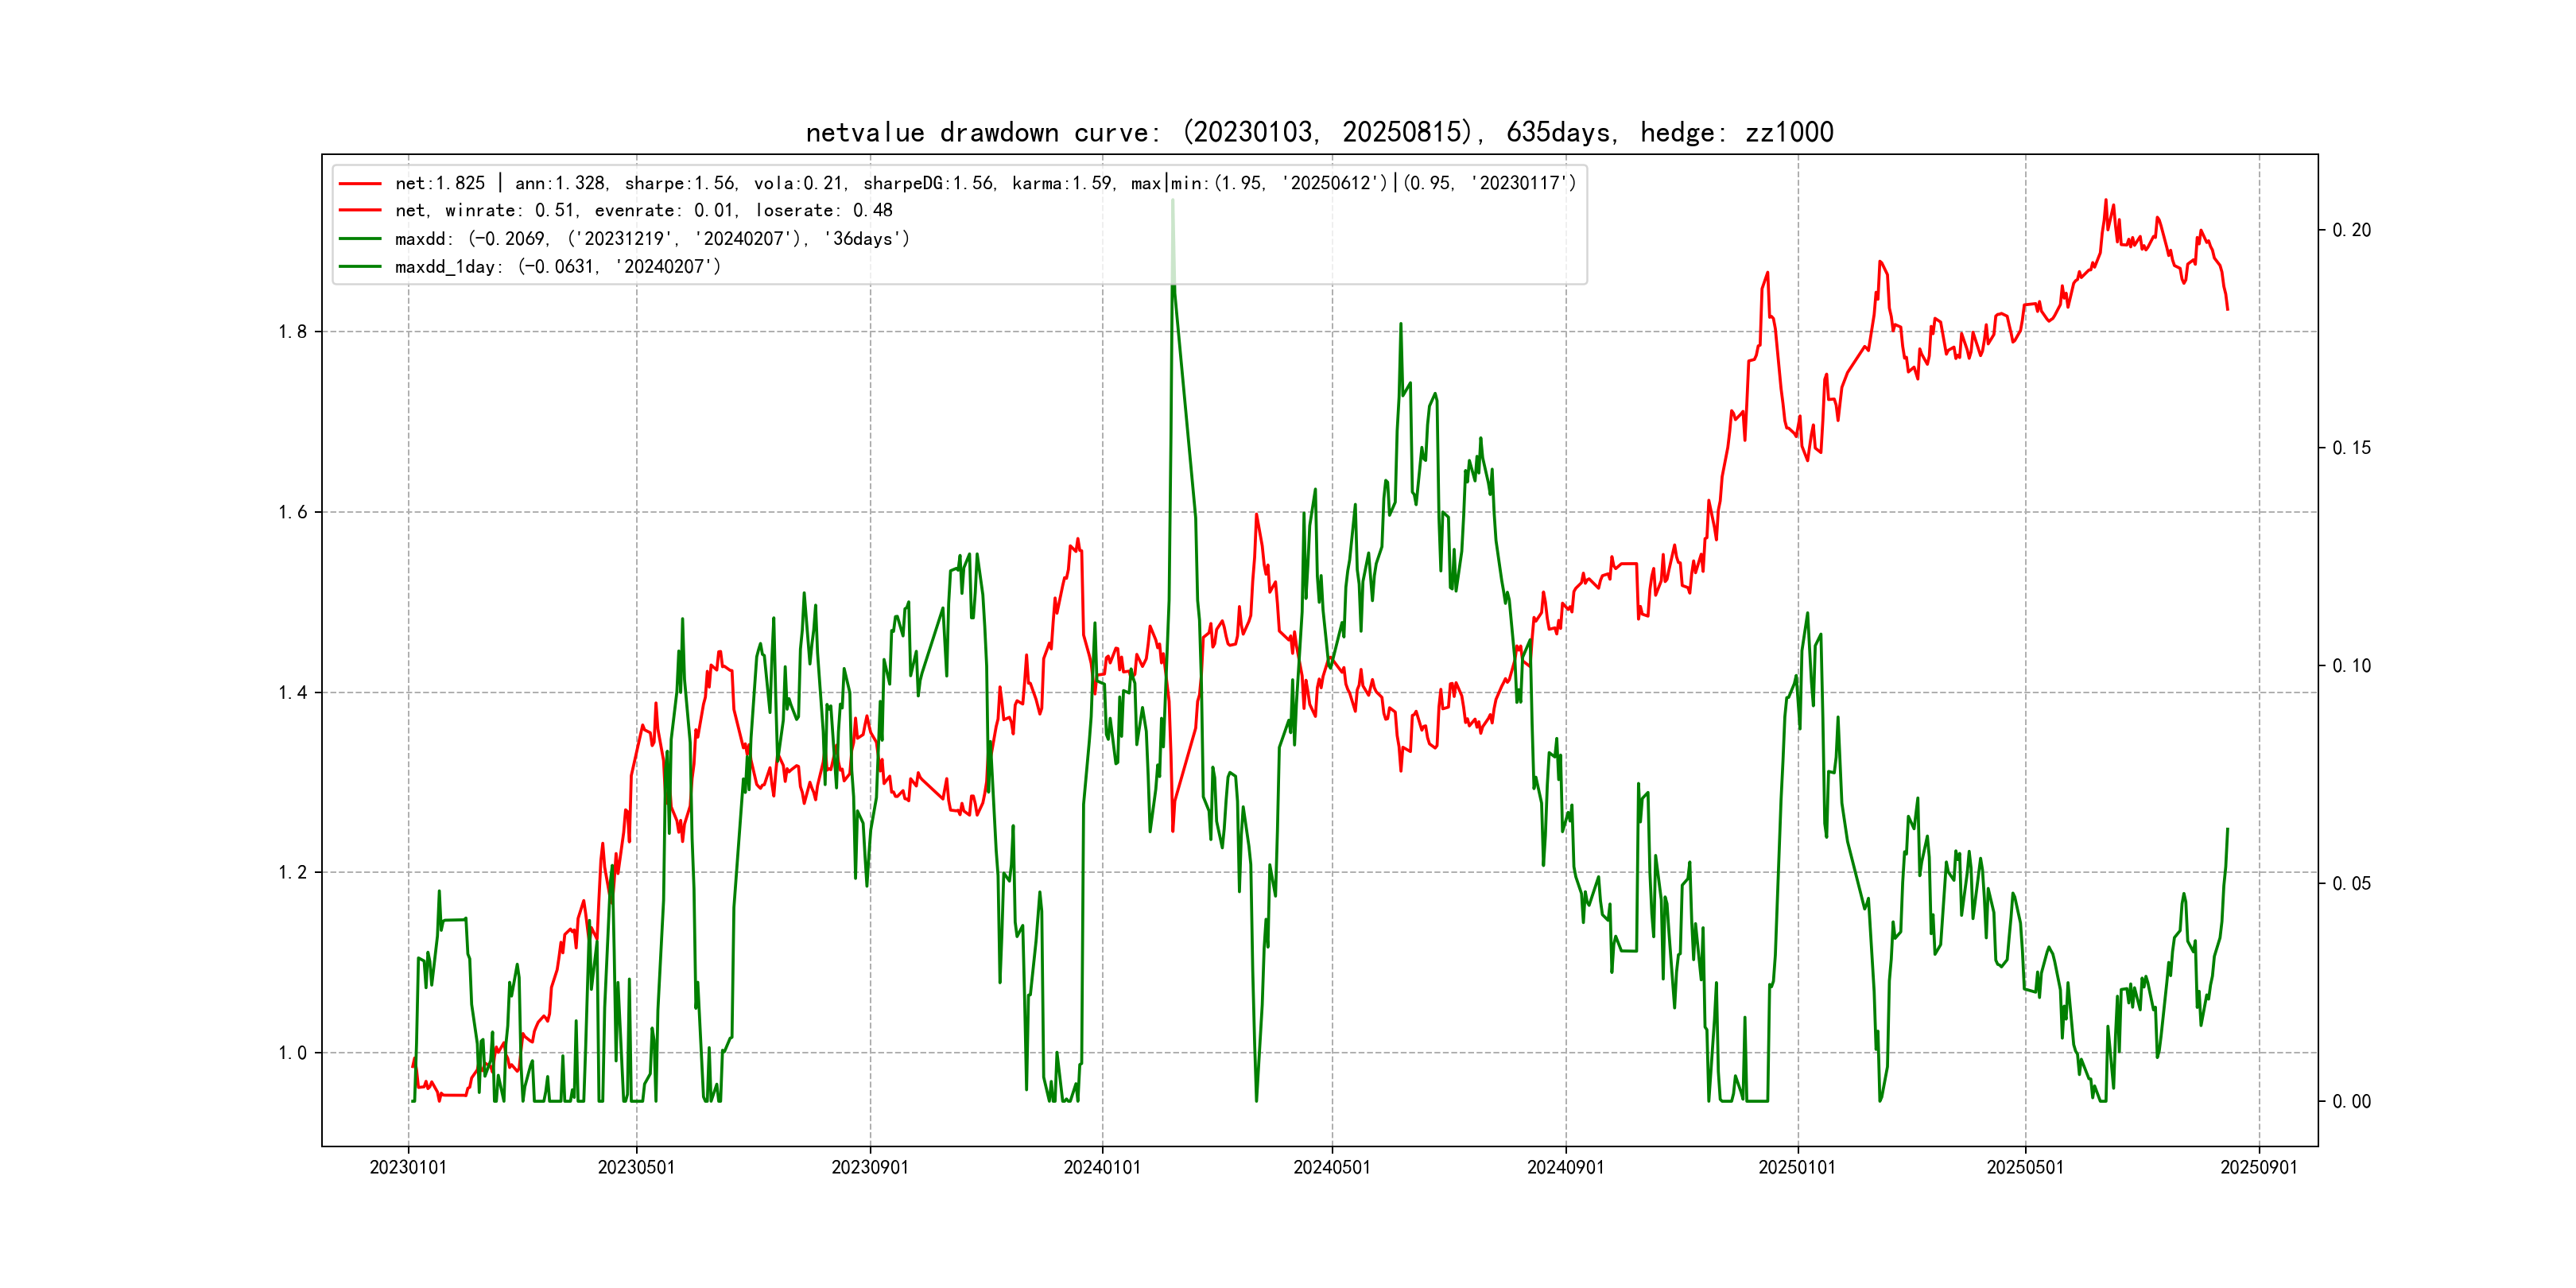This screenshot has width=2576, height=1288.
Task: Click the 20240101 x-axis date label
Action: click(x=1102, y=1168)
